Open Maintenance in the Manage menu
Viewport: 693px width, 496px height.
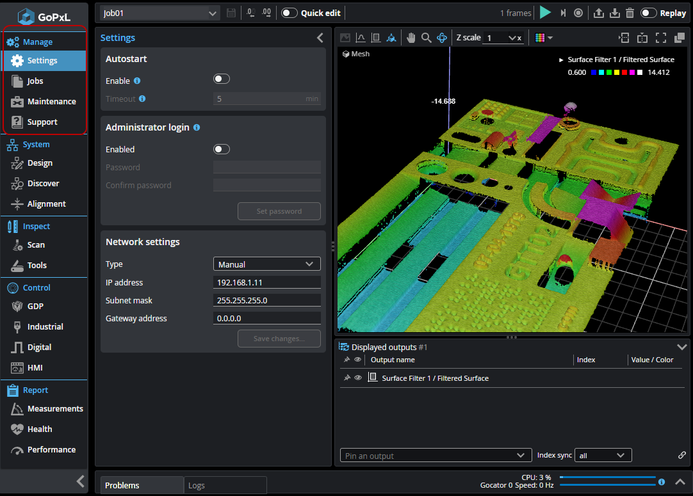51,101
